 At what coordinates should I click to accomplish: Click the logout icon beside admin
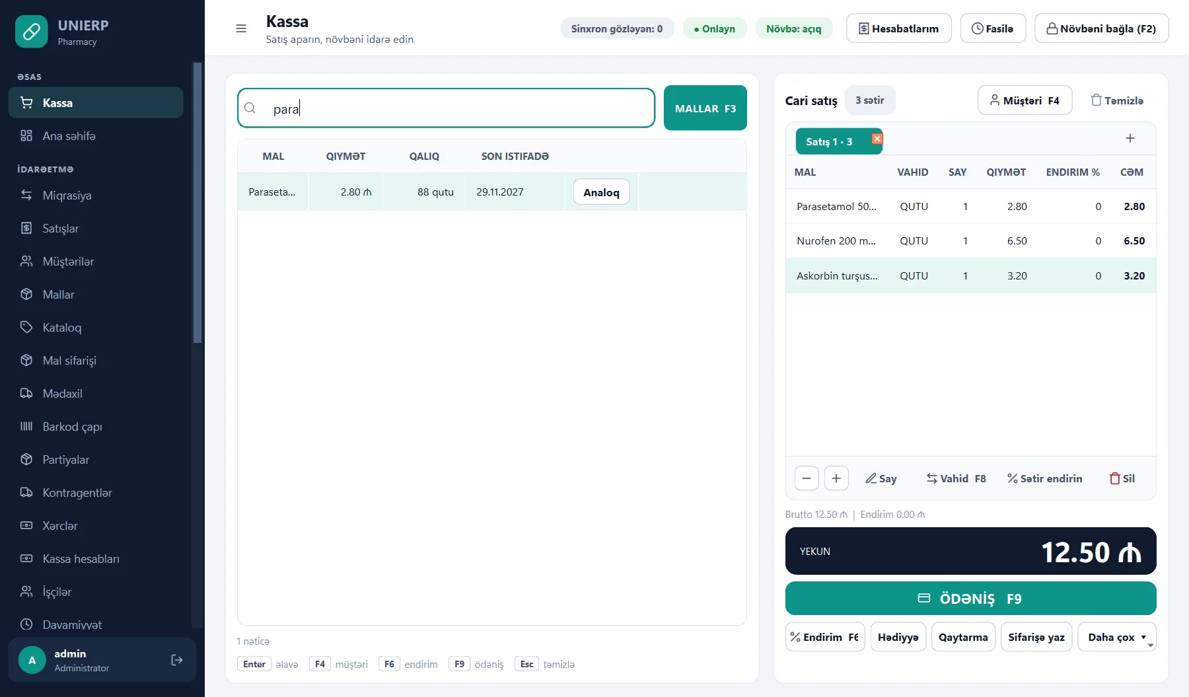tap(177, 660)
